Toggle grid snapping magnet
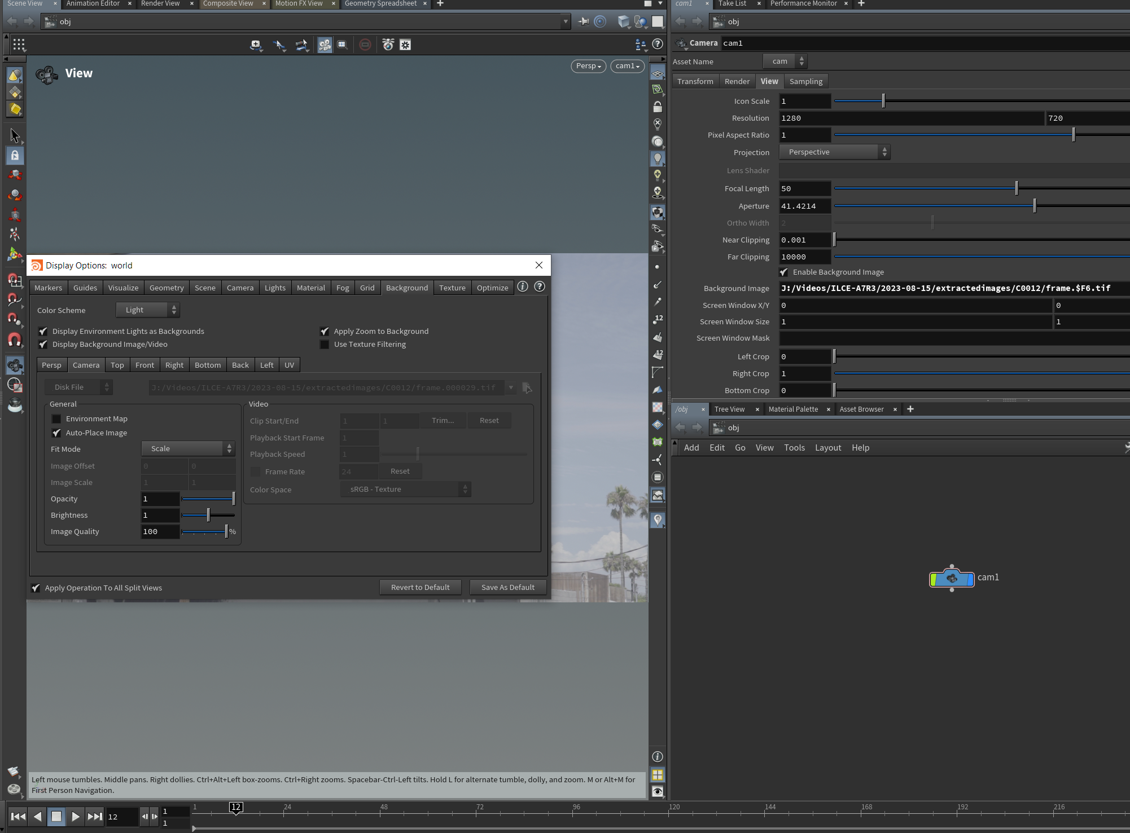 (15, 280)
